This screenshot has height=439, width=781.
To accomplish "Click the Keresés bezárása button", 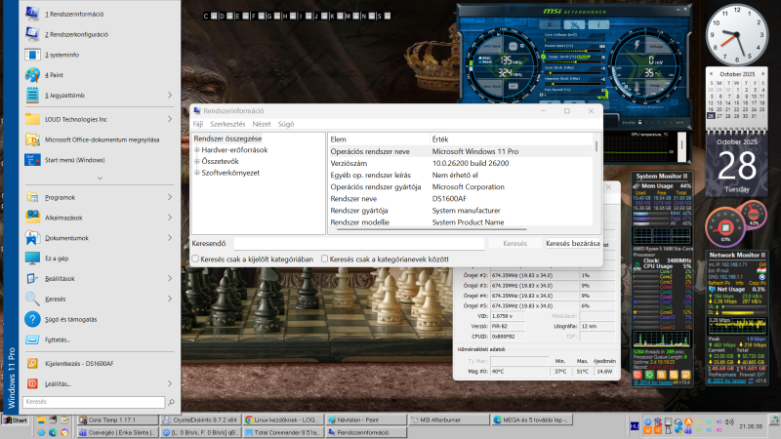I will tap(573, 243).
